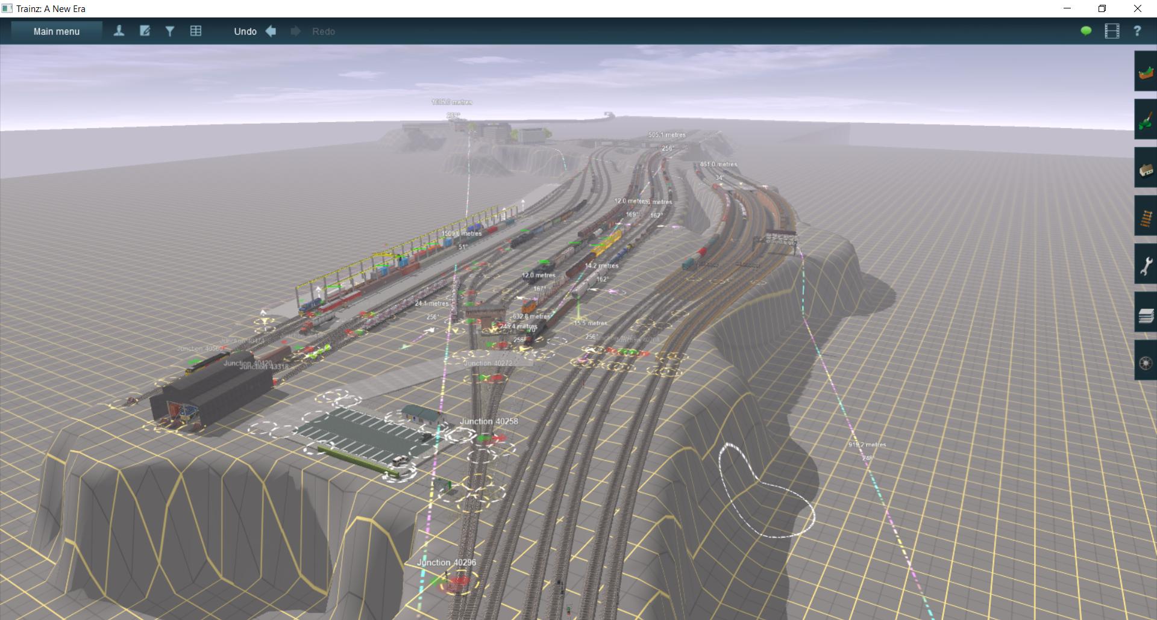Undo the last action
This screenshot has width=1157, height=620.
(255, 31)
